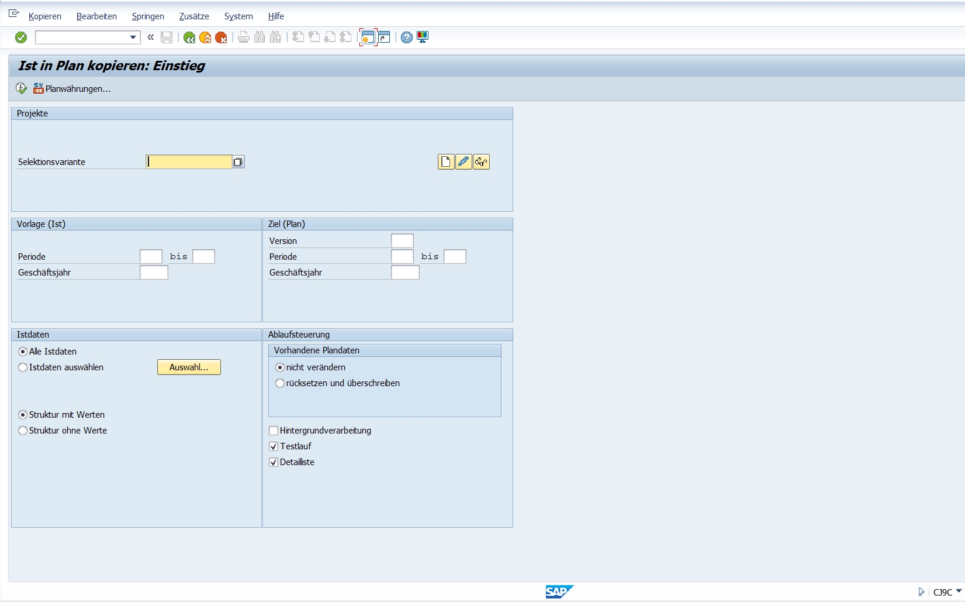Image resolution: width=965 pixels, height=602 pixels.
Task: Open the command field dropdown arrow
Action: (133, 37)
